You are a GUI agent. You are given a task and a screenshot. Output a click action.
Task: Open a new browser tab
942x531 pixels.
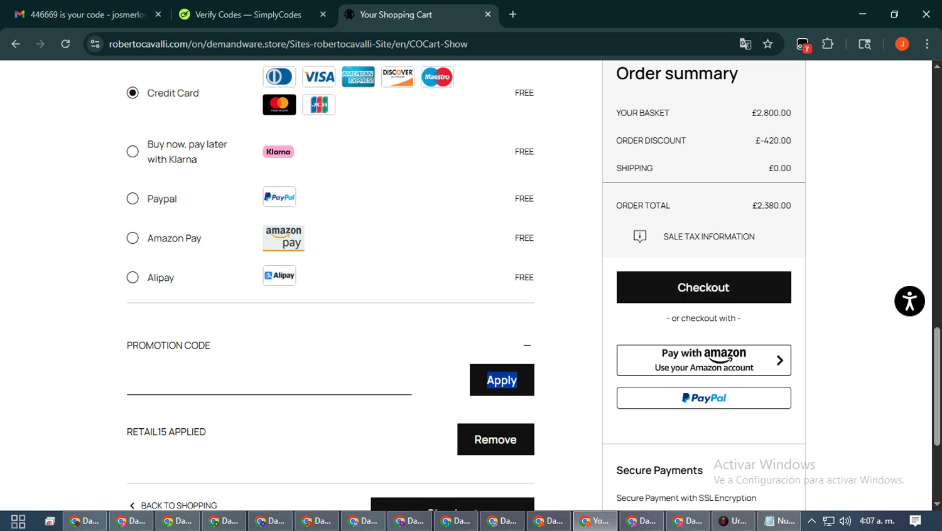click(512, 14)
